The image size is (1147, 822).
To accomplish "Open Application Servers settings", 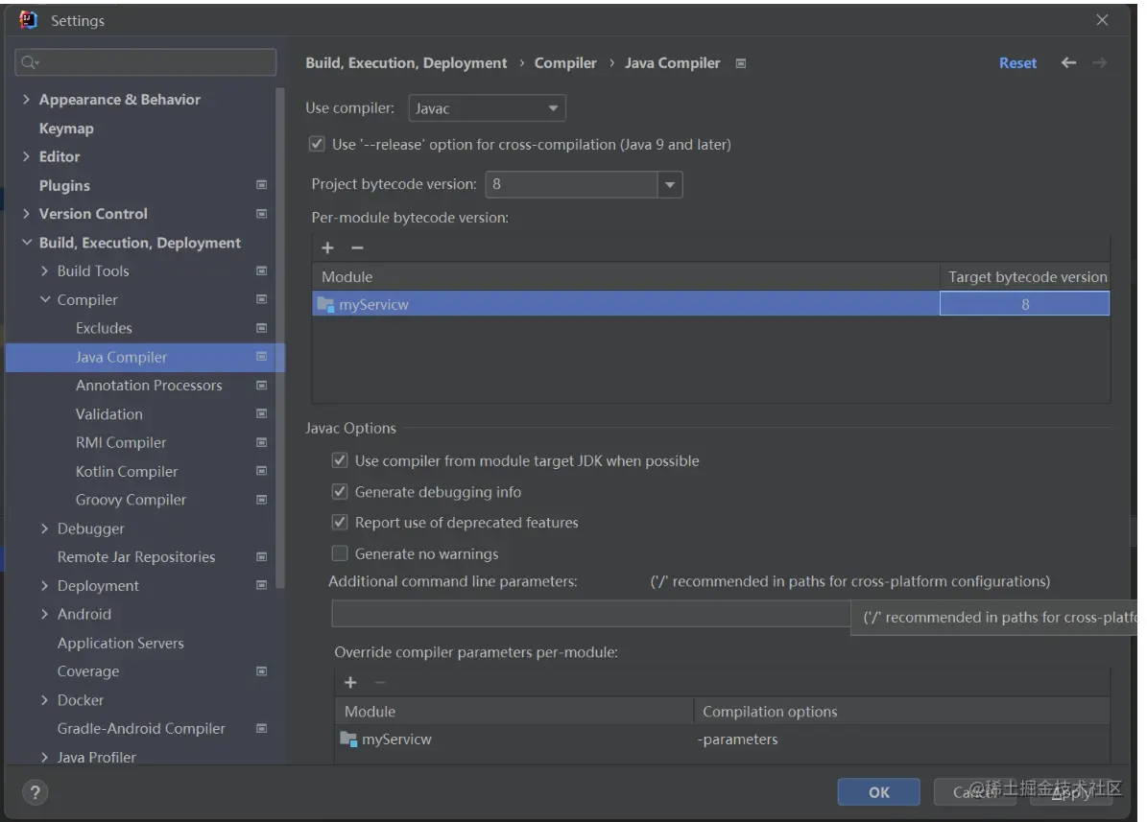I will [121, 643].
